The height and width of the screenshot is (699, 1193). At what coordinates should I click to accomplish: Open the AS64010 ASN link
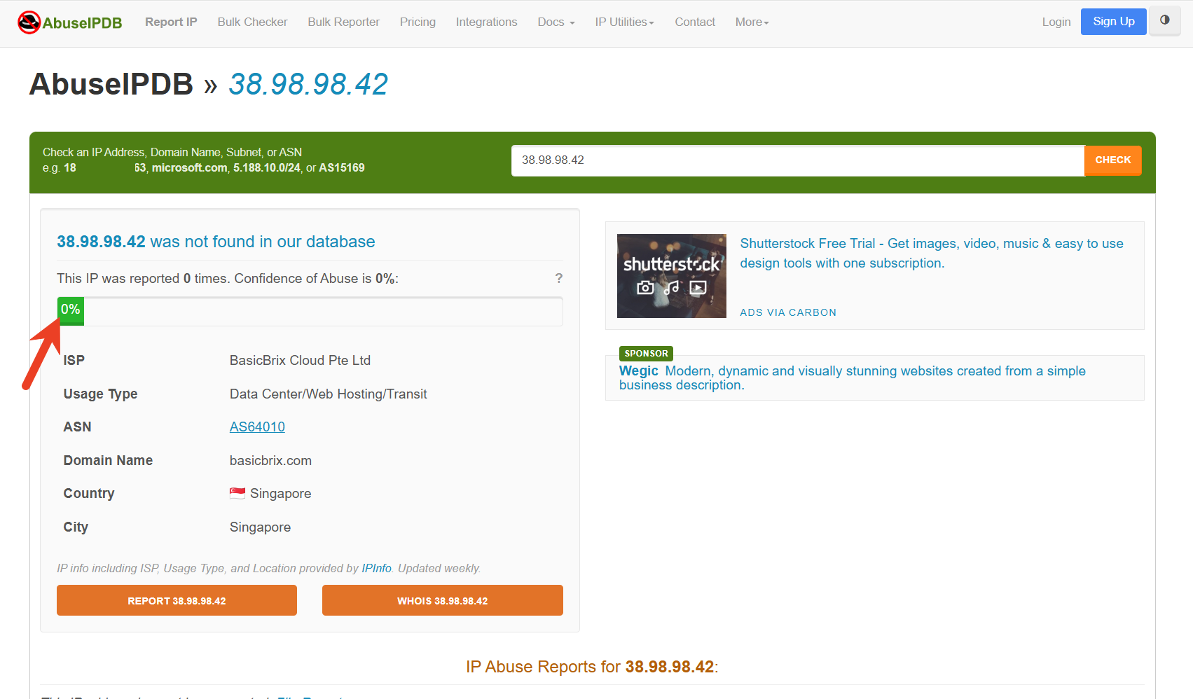click(x=257, y=427)
